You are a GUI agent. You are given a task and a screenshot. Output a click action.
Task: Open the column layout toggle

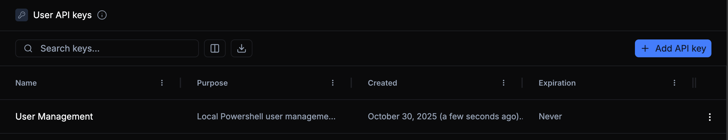coord(215,48)
